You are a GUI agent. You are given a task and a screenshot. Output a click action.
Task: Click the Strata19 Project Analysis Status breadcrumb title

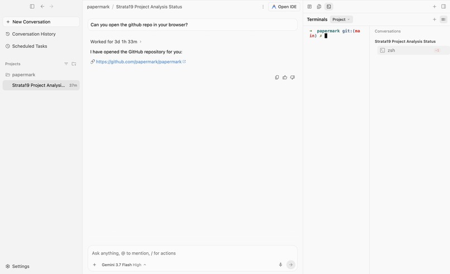pyautogui.click(x=149, y=7)
